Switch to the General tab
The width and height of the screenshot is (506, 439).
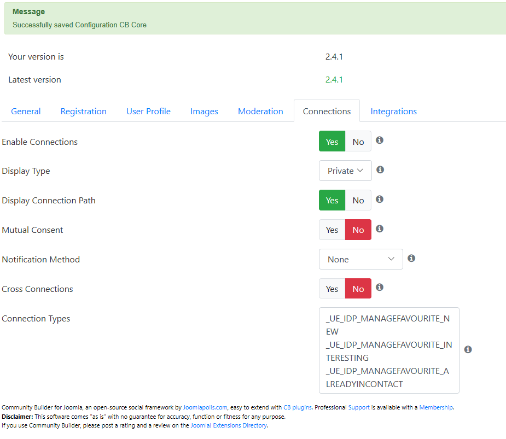click(x=26, y=112)
